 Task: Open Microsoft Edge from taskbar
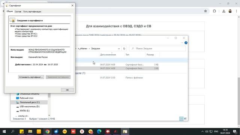(x=99, y=132)
